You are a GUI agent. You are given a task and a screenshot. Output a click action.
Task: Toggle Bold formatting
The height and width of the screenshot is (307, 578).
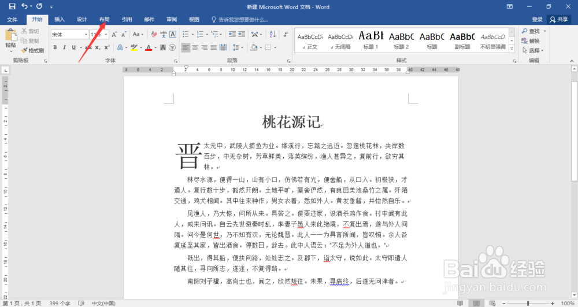click(x=55, y=47)
